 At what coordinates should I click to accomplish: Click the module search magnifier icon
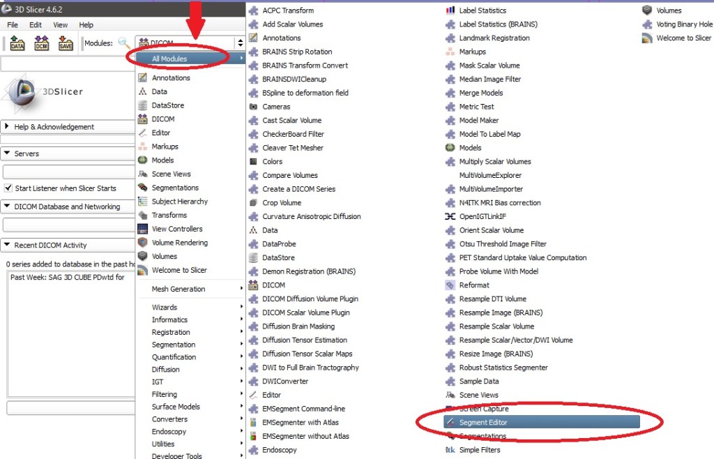point(124,43)
